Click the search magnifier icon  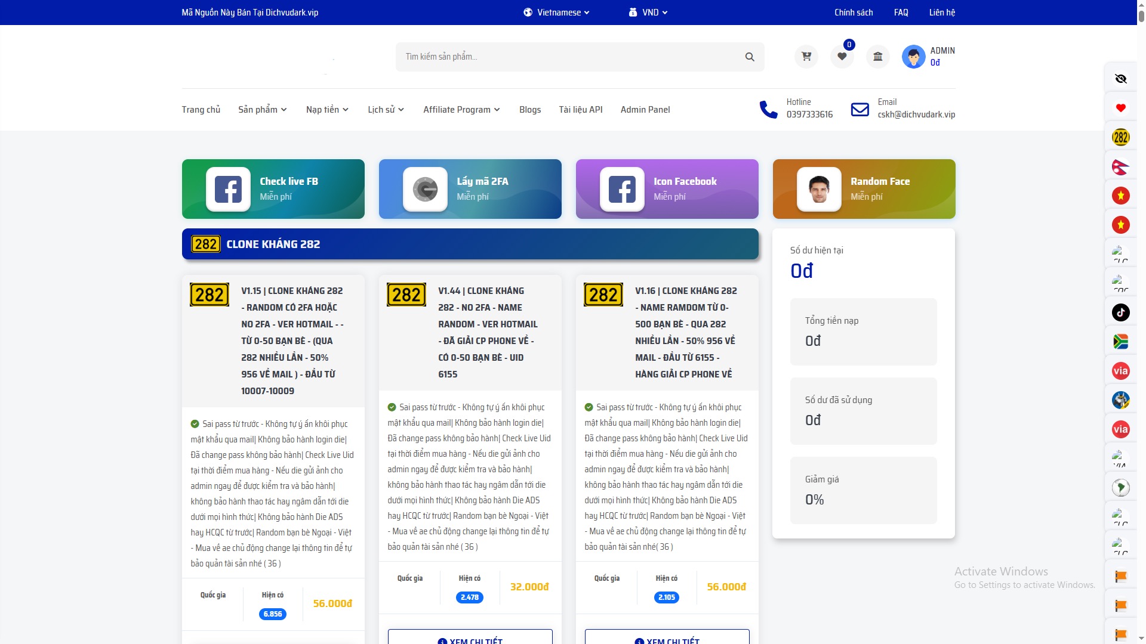(750, 57)
